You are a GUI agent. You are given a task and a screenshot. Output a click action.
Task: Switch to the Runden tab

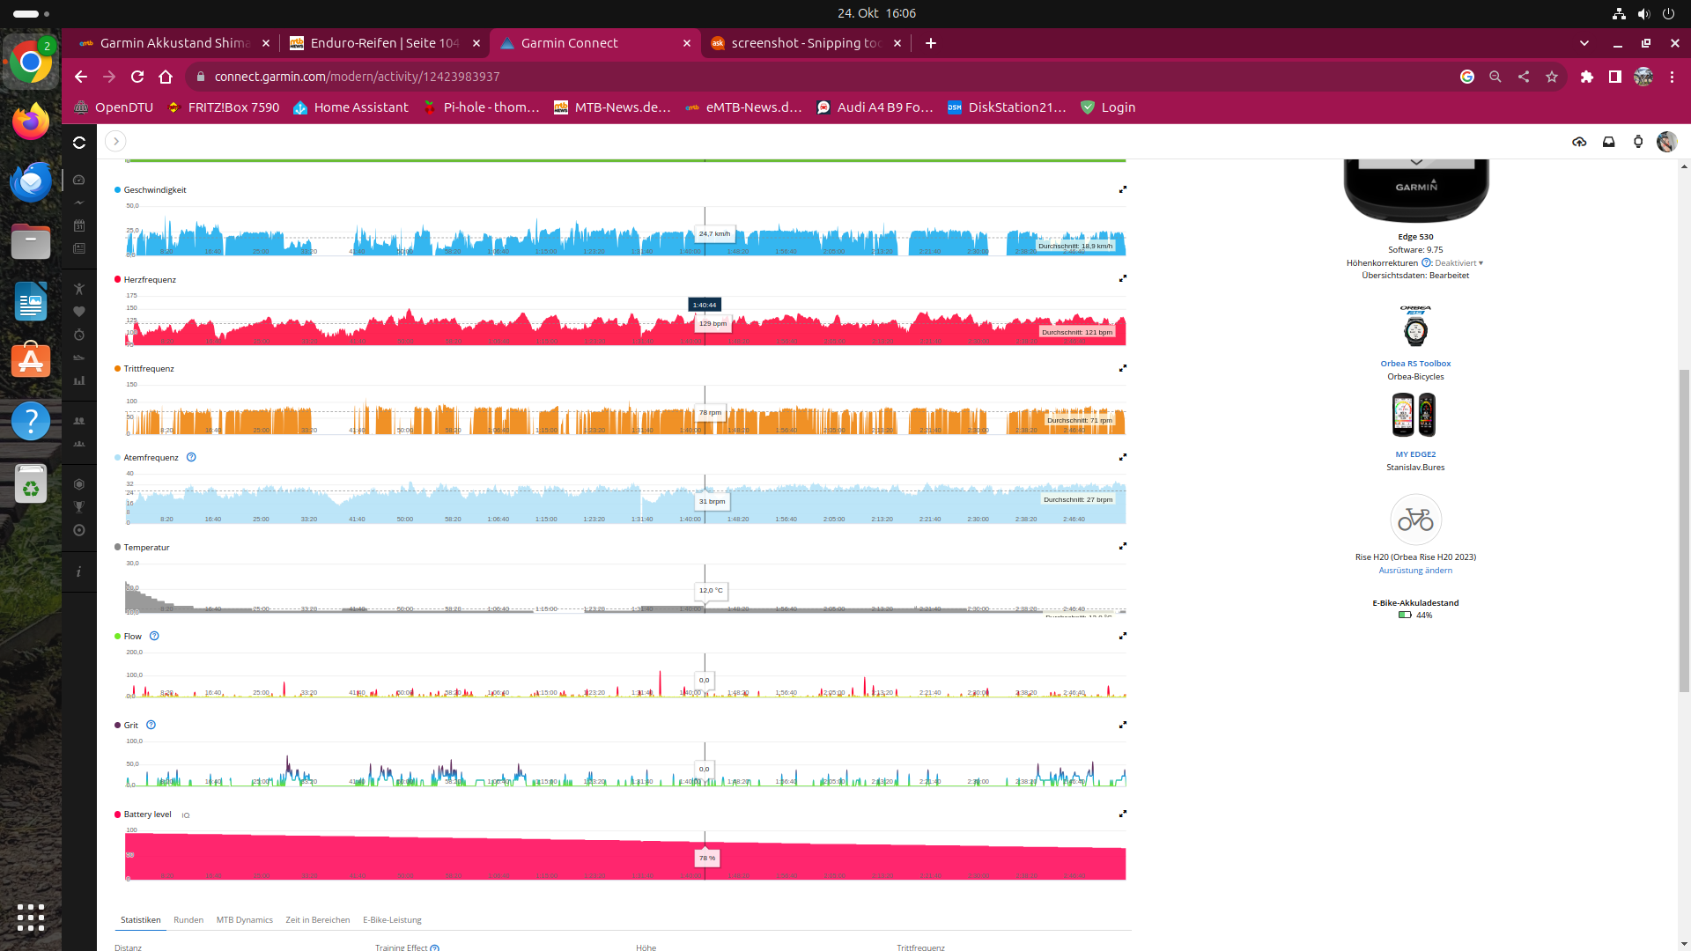click(x=188, y=919)
